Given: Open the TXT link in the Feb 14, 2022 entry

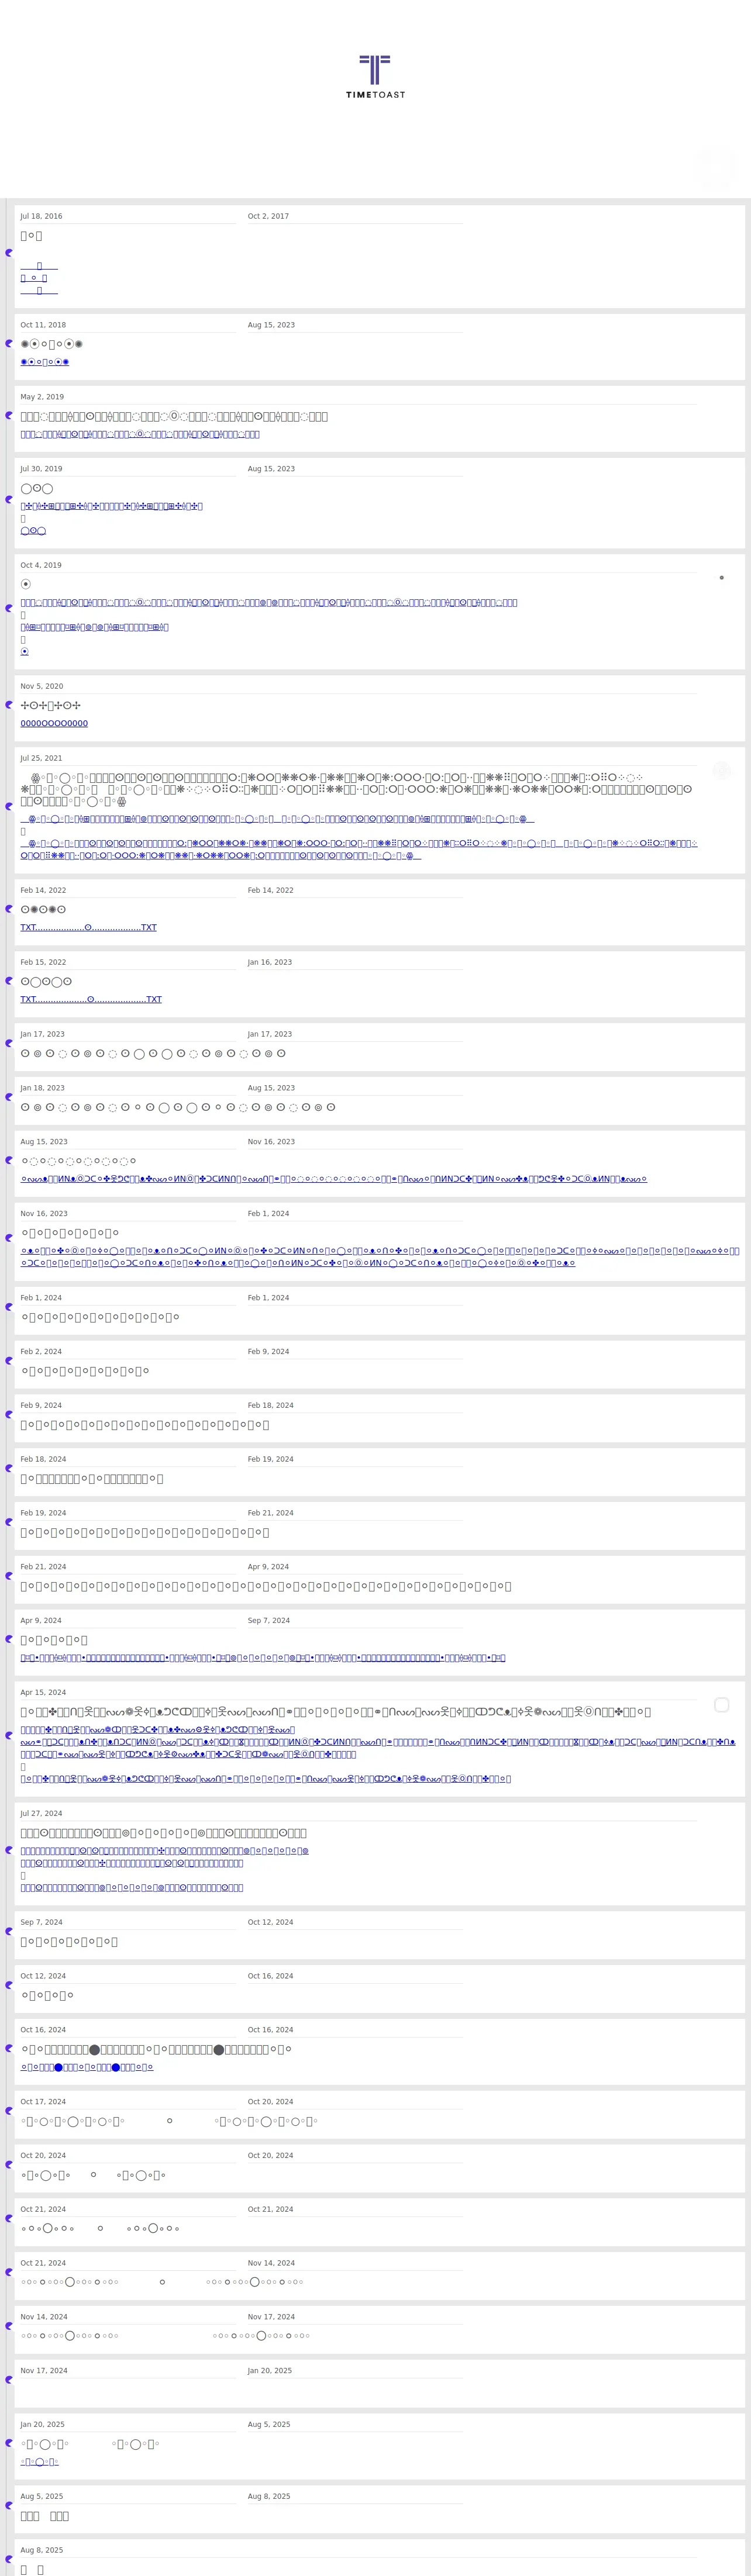Looking at the screenshot, I should click(88, 927).
